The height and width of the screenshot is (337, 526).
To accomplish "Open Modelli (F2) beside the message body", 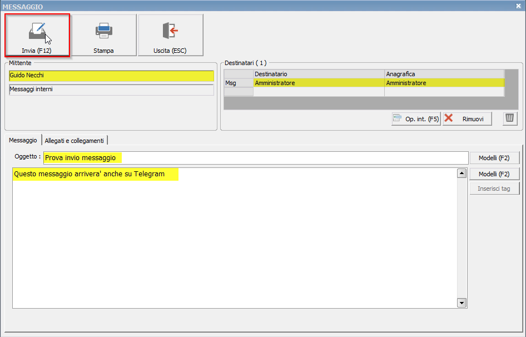I will point(494,174).
